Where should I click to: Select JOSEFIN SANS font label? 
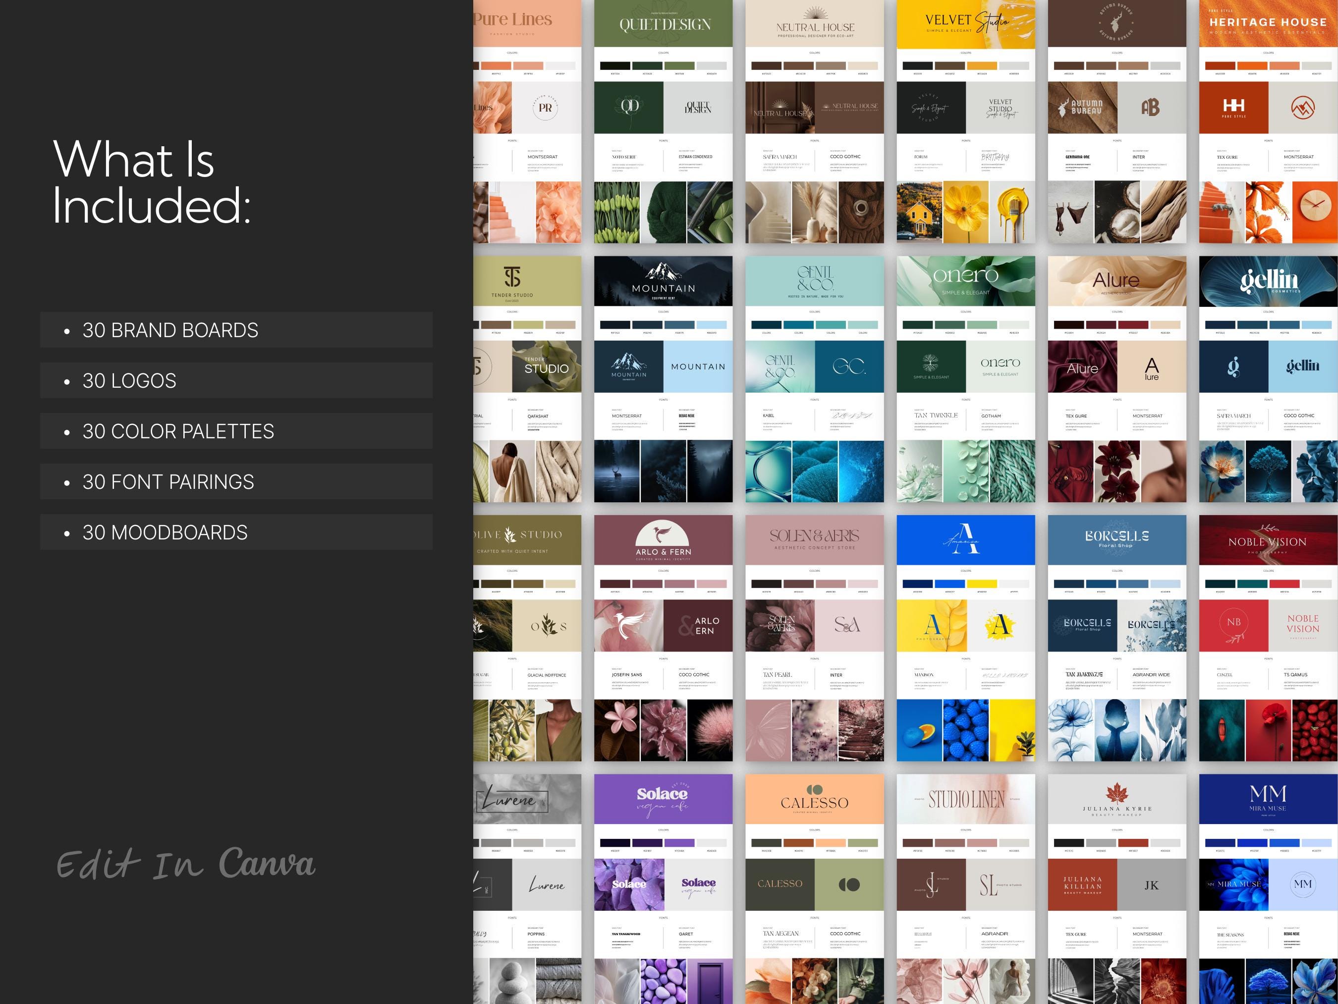pos(627,675)
